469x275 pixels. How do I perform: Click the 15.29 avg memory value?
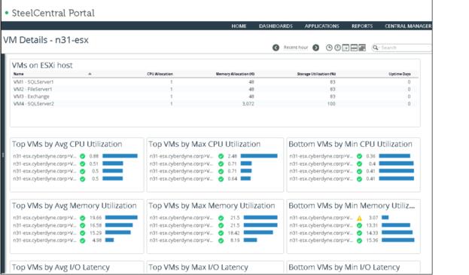96,233
